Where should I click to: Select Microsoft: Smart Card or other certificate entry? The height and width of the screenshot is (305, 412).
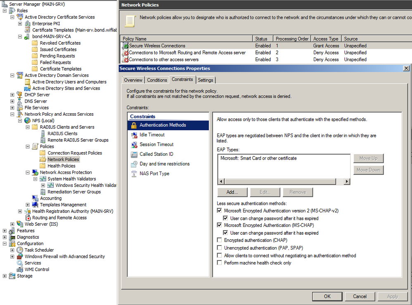click(258, 158)
